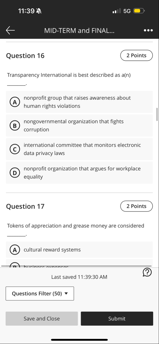
Task: Tap the MID-TERM and FINAL title
Action: [79, 30]
